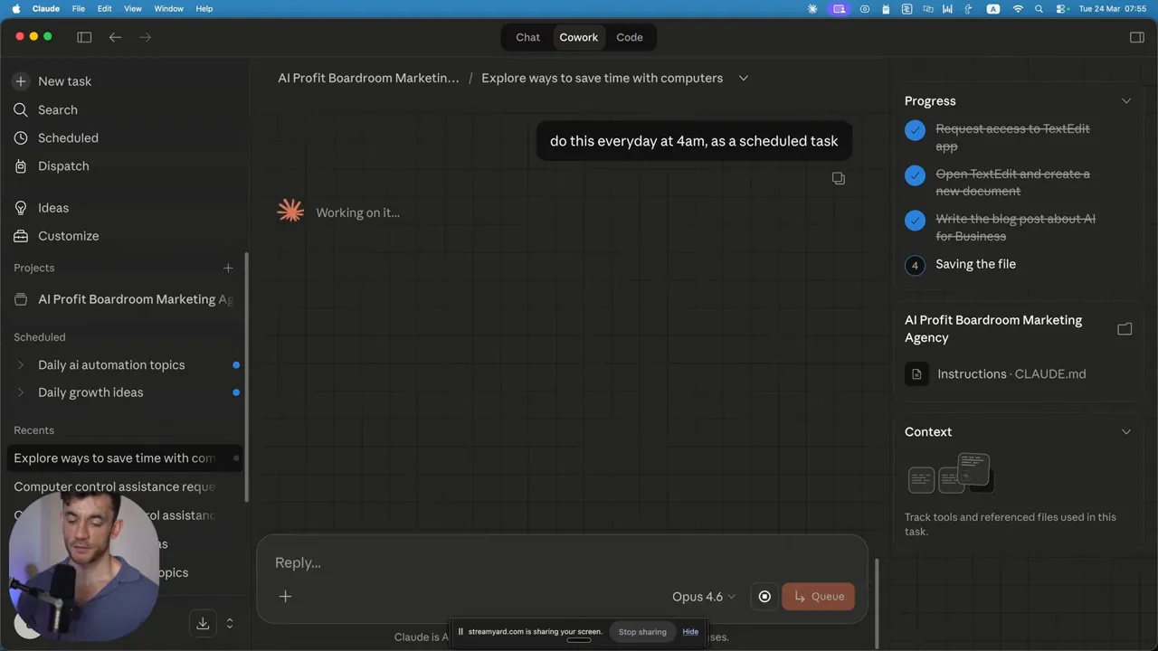The width and height of the screenshot is (1158, 651).
Task: Go back with the left arrow
Action: point(115,37)
